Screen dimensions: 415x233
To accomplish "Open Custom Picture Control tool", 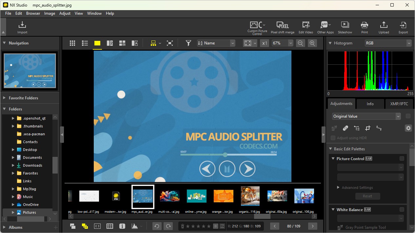I will click(257, 27).
